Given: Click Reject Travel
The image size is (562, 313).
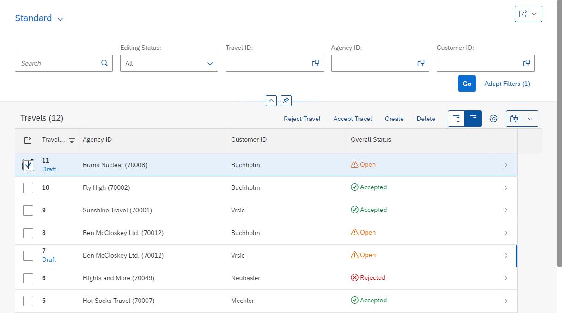Looking at the screenshot, I should [x=302, y=119].
